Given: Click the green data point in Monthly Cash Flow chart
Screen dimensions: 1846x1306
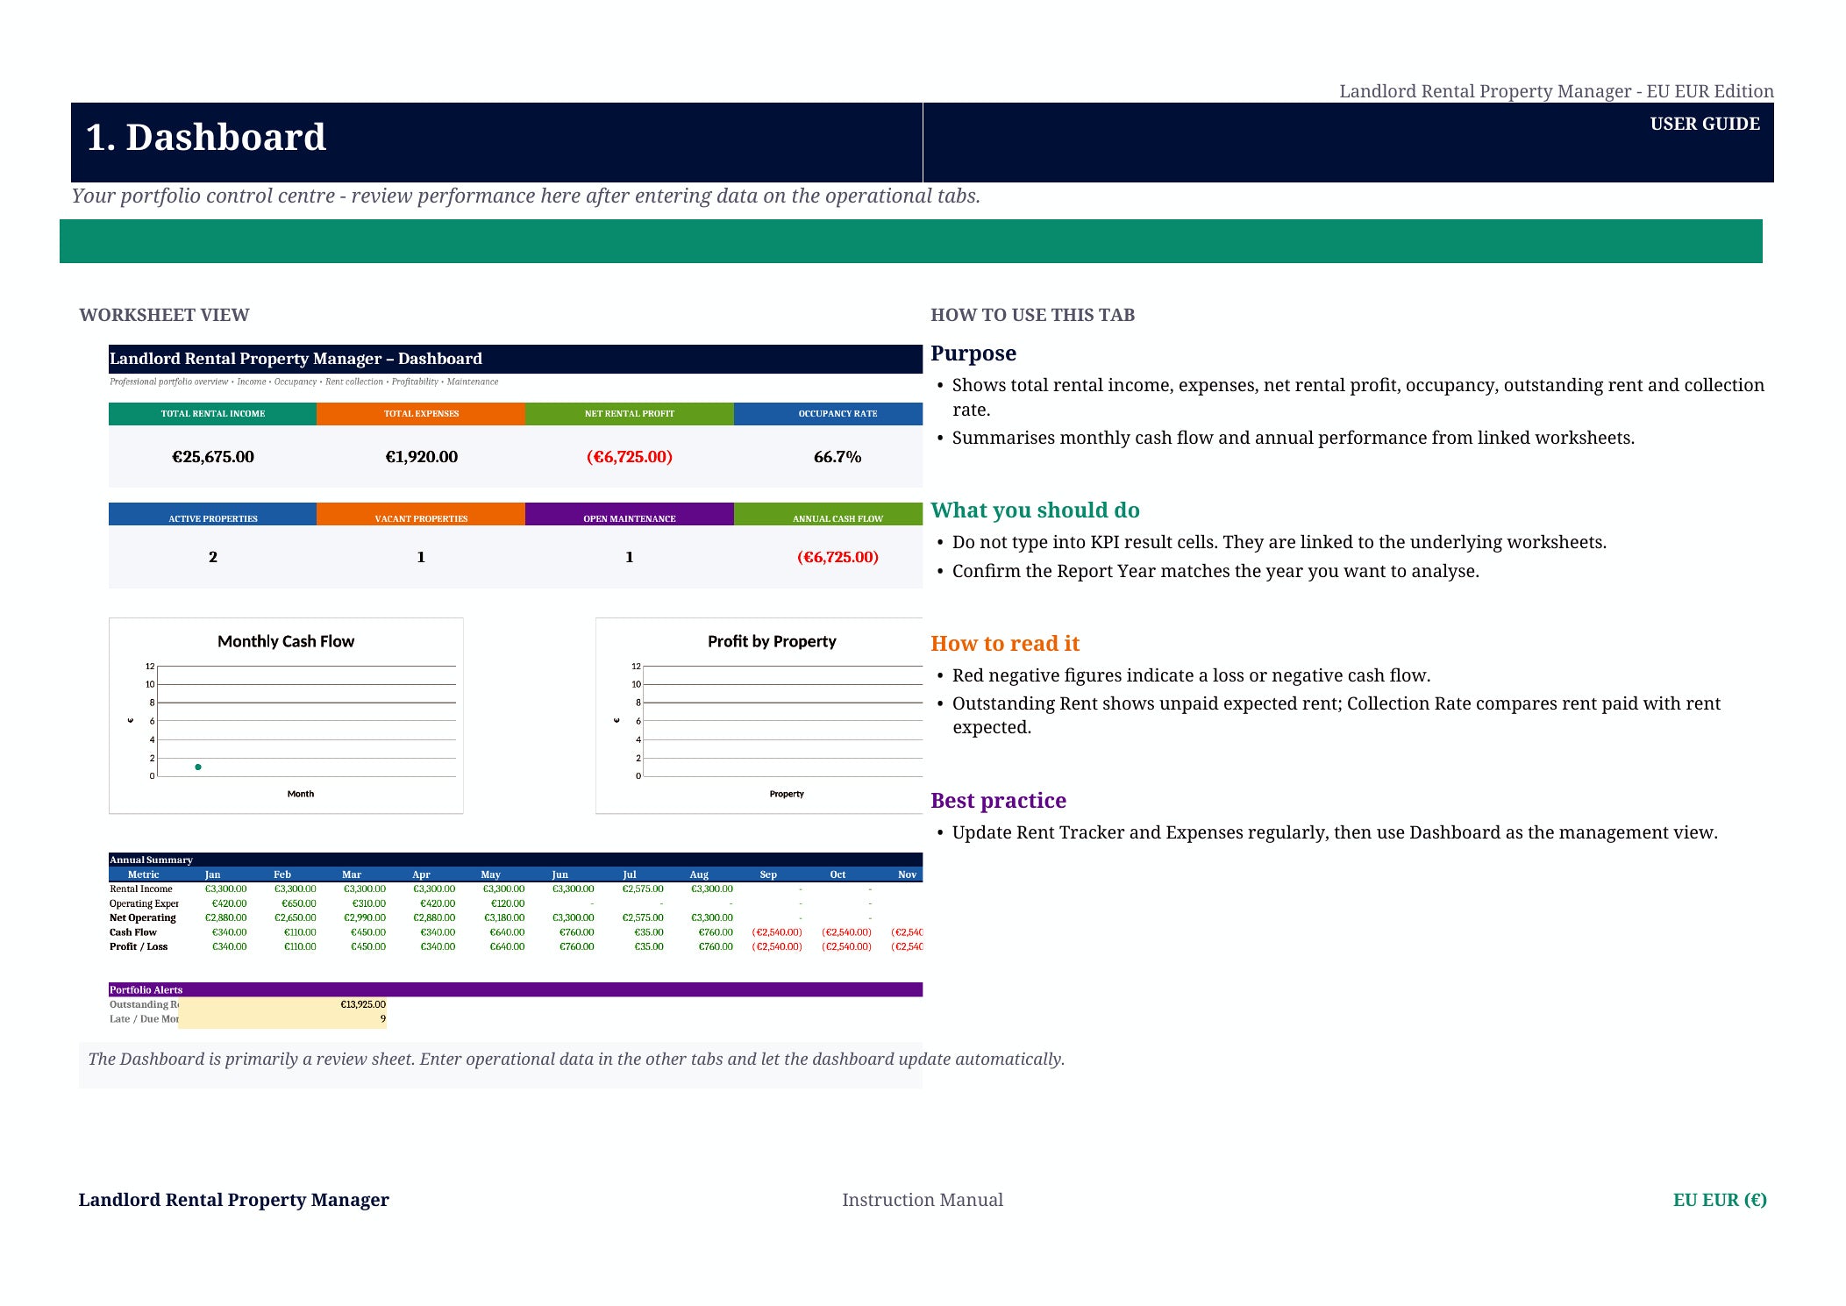Looking at the screenshot, I should [x=198, y=767].
